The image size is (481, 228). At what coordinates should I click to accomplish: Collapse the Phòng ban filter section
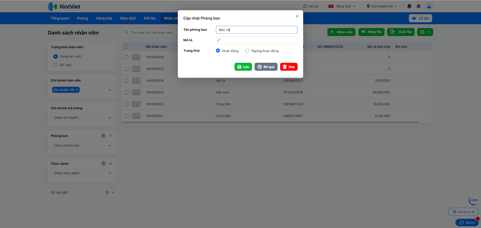click(111, 136)
